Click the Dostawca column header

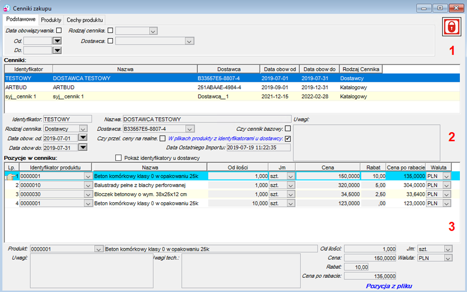pos(229,69)
